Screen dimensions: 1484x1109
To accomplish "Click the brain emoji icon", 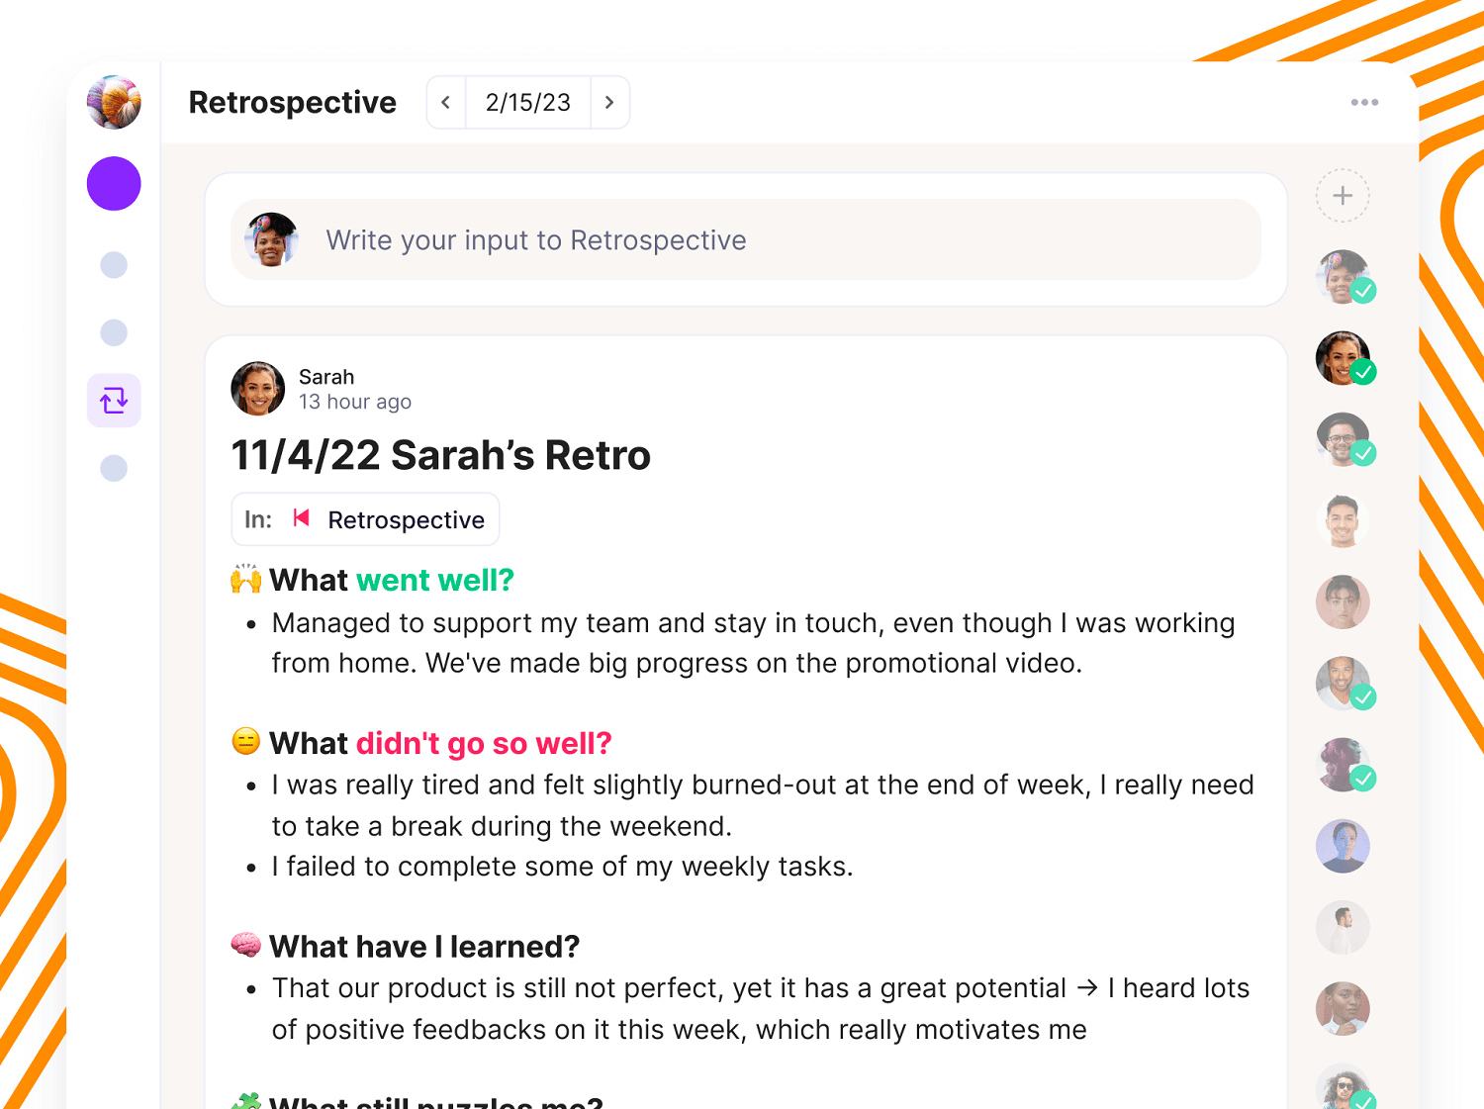I will pyautogui.click(x=246, y=945).
